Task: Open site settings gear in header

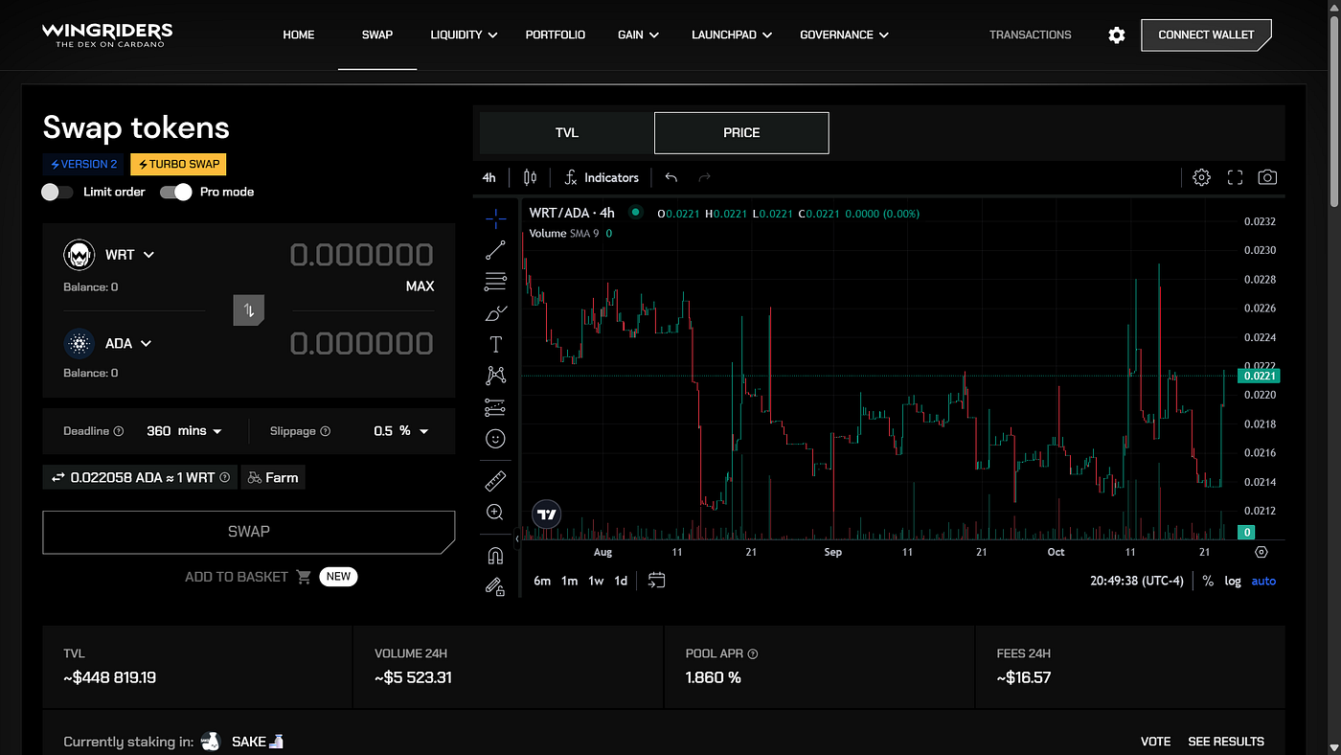Action: (x=1117, y=34)
